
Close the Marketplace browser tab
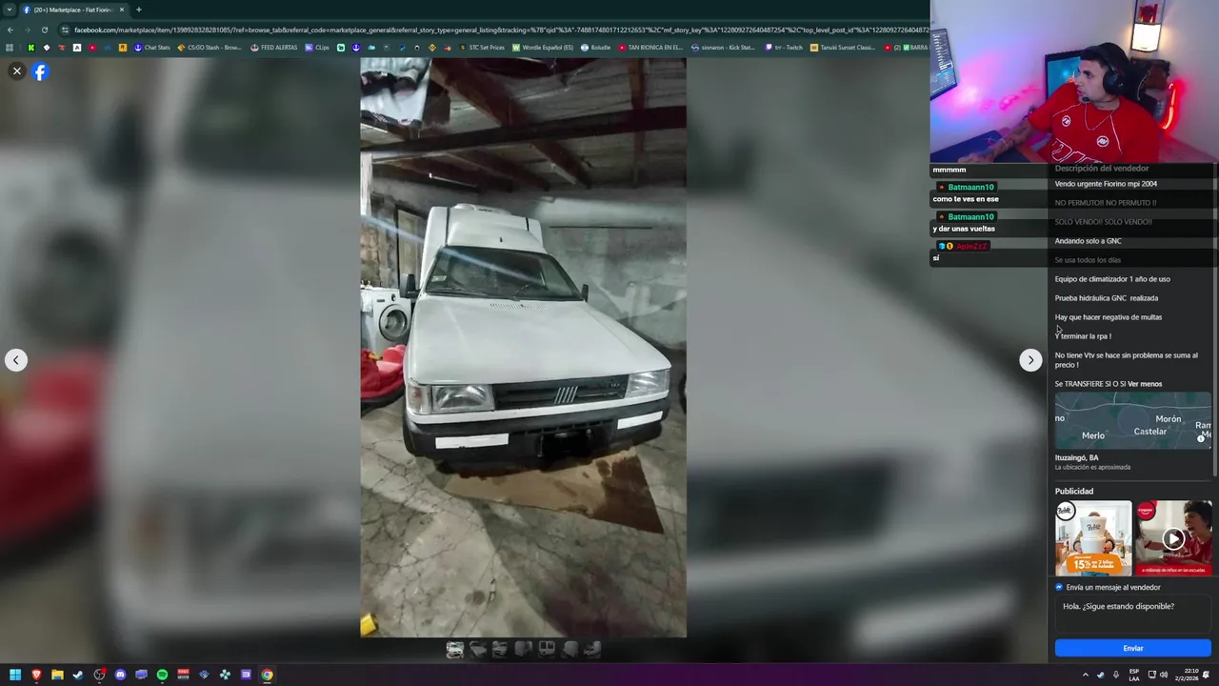(122, 10)
